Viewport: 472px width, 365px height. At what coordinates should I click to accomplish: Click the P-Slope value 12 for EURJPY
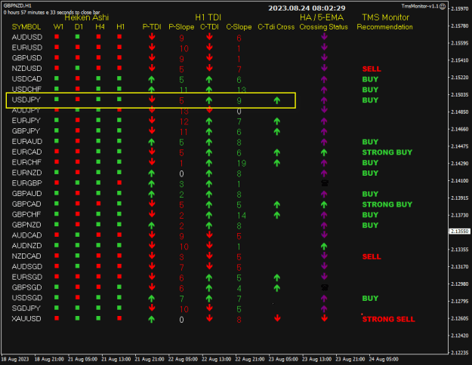click(184, 121)
